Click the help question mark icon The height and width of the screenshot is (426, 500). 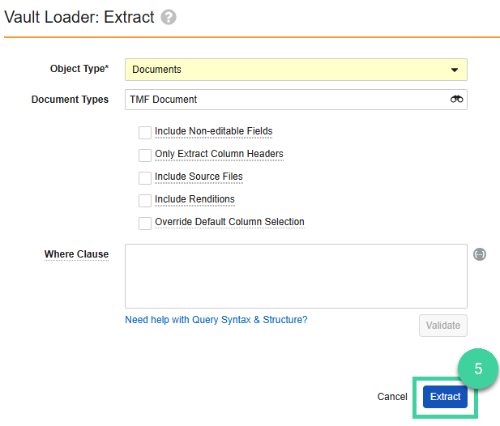(169, 17)
